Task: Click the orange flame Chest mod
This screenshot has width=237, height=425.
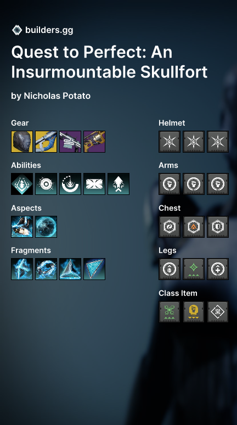Action: coord(194,227)
